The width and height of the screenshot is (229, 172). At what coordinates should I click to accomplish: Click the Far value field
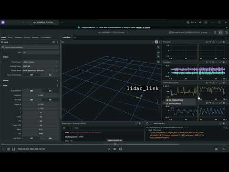pyautogui.click(x=41, y=134)
